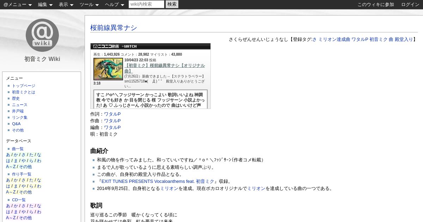The height and width of the screenshot is (222, 423).
Task: Open the 桜前線異常ナシ page title link
Action: pyautogui.click(x=114, y=28)
